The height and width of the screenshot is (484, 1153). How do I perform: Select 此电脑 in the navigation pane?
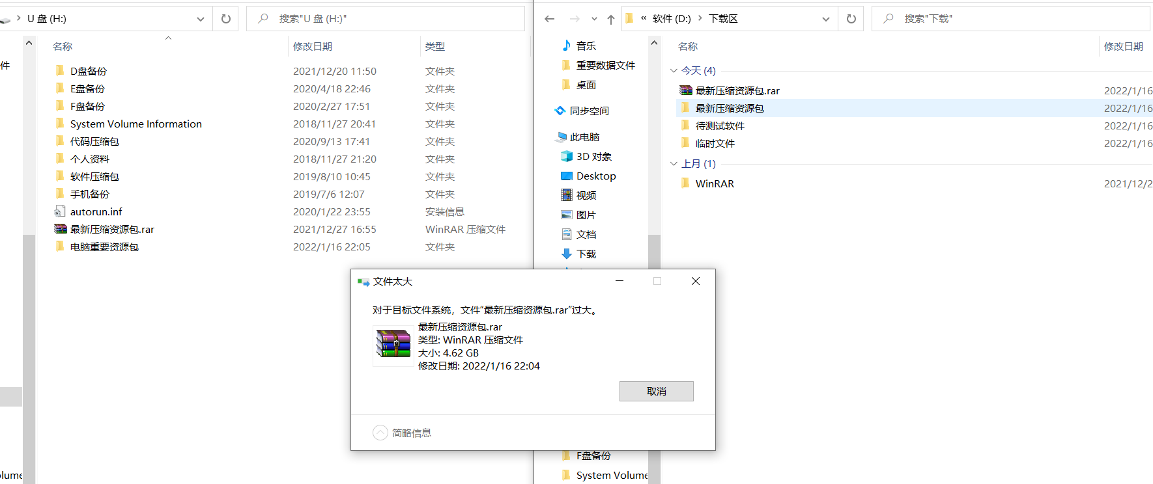coord(584,137)
